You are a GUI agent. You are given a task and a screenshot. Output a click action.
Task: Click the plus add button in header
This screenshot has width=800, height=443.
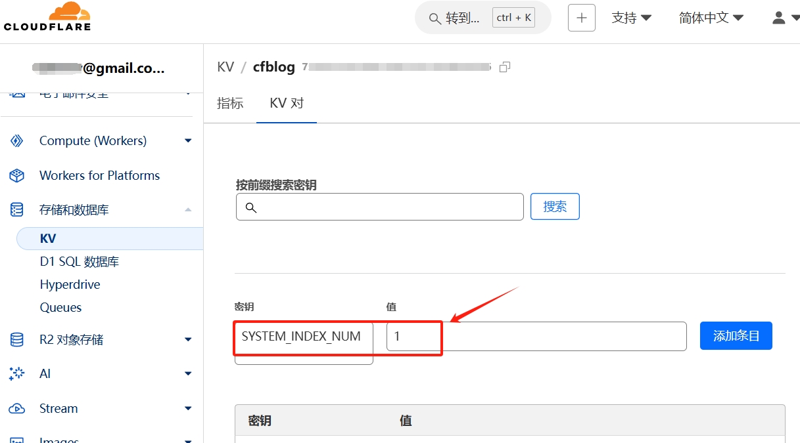click(581, 18)
